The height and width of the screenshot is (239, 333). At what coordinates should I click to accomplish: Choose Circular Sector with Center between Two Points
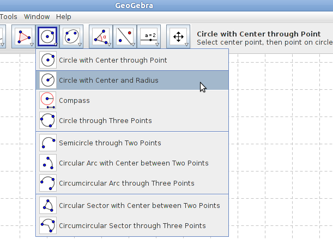click(132, 205)
